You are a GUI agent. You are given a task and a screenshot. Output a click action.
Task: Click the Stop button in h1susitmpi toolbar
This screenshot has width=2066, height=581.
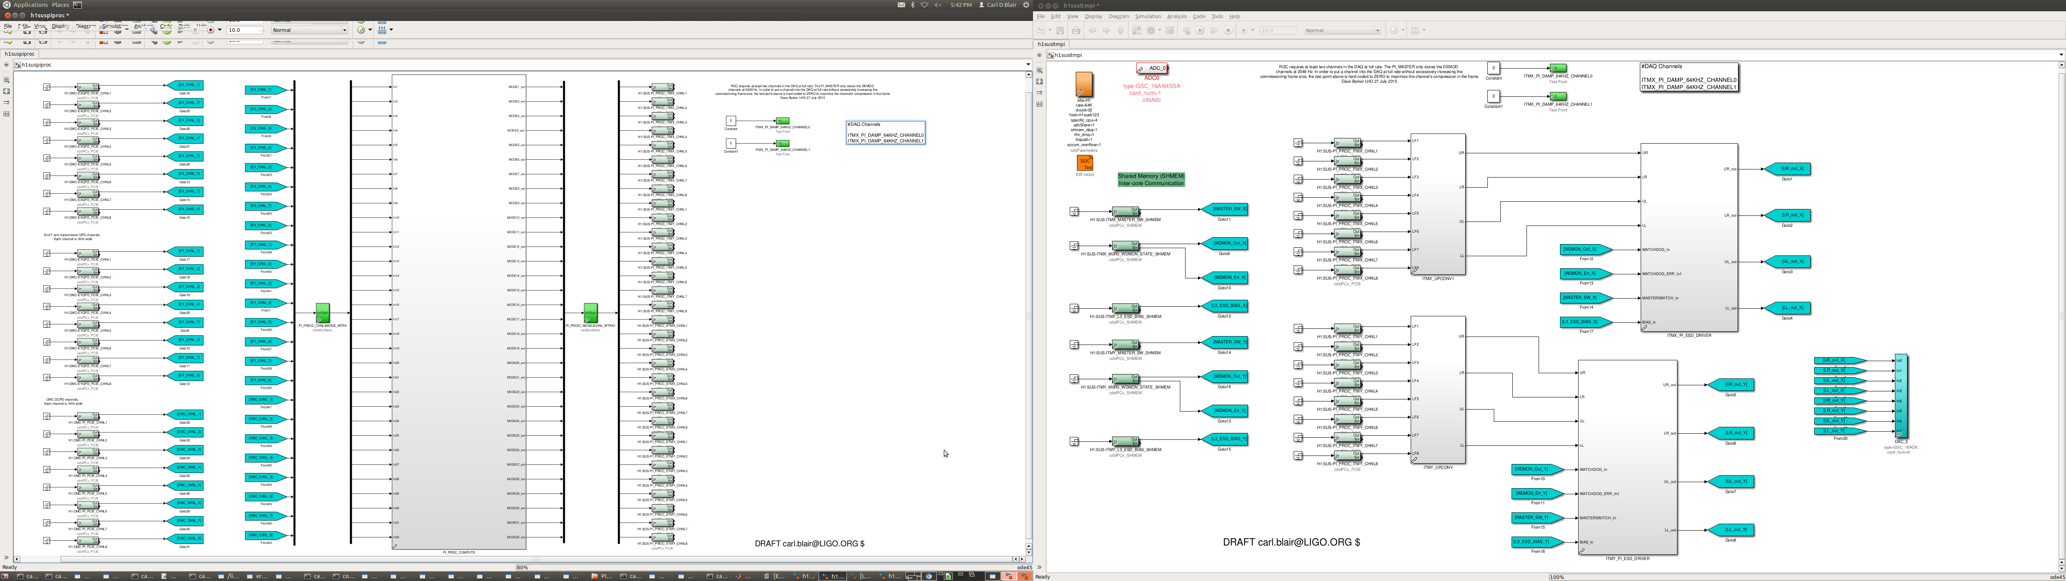(1228, 31)
